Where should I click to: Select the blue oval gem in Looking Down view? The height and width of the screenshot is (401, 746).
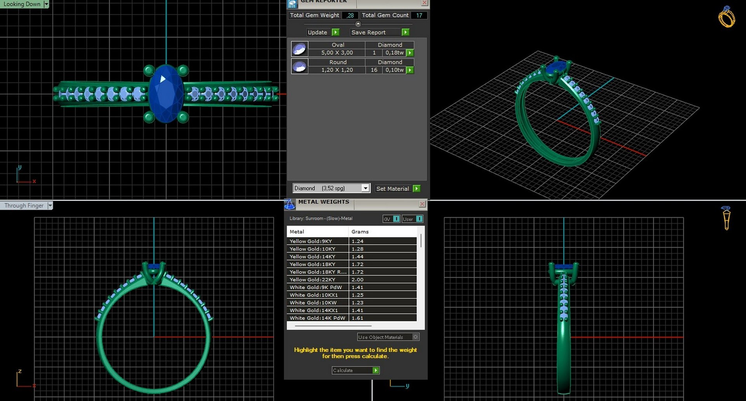tap(166, 94)
